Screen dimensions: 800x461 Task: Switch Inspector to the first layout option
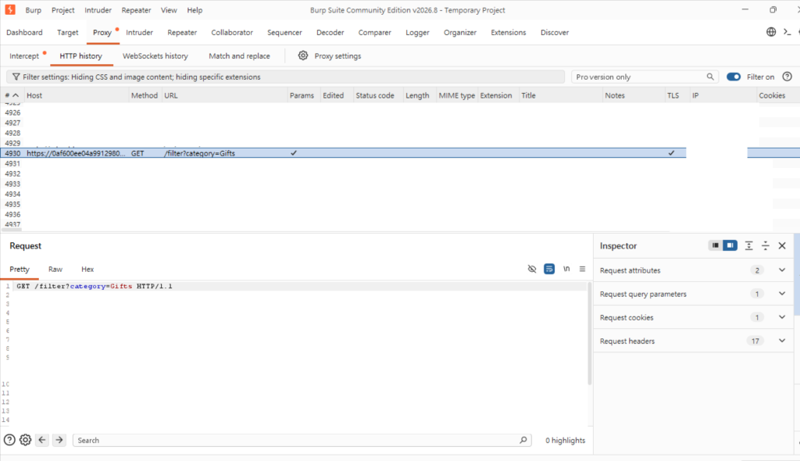pos(716,245)
